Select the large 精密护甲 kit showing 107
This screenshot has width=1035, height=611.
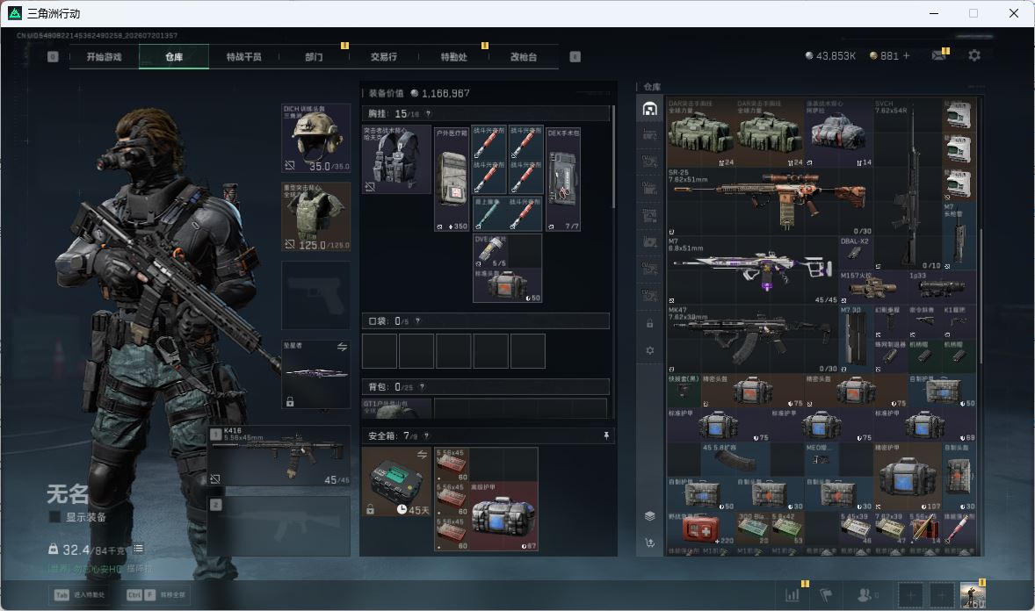(907, 477)
